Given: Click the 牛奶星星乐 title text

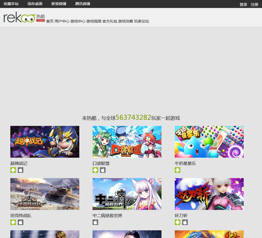Looking at the screenshot, I should tap(185, 163).
